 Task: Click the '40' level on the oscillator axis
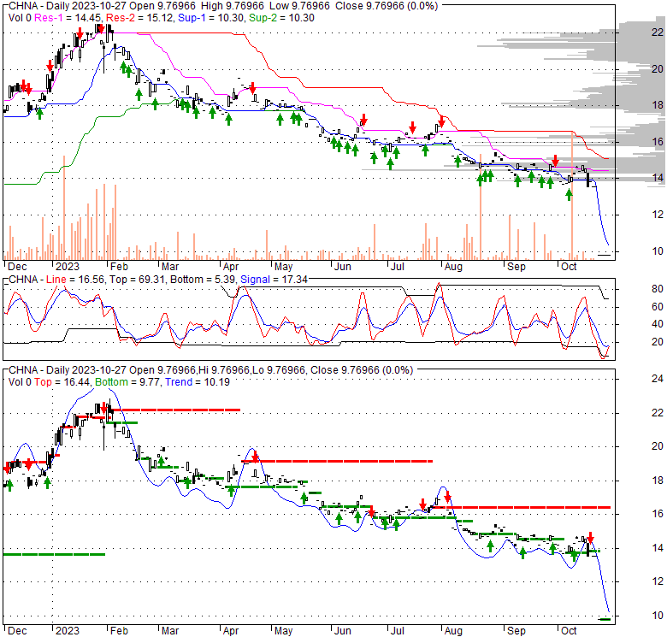[x=658, y=324]
